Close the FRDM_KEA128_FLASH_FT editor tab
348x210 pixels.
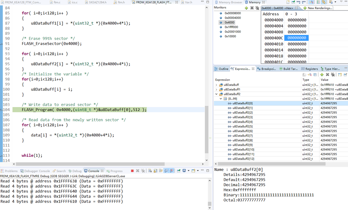pos(177,2)
